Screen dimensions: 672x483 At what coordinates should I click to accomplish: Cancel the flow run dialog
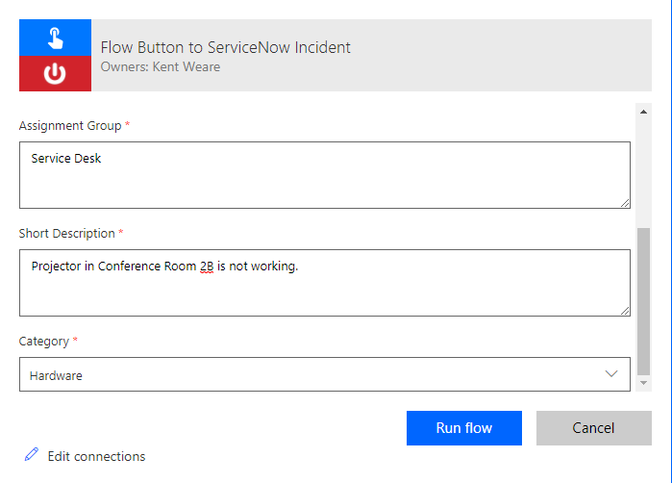coord(593,428)
